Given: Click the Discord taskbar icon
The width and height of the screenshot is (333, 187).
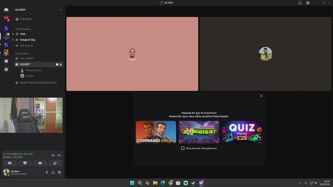Looking at the screenshot, I should [201, 183].
